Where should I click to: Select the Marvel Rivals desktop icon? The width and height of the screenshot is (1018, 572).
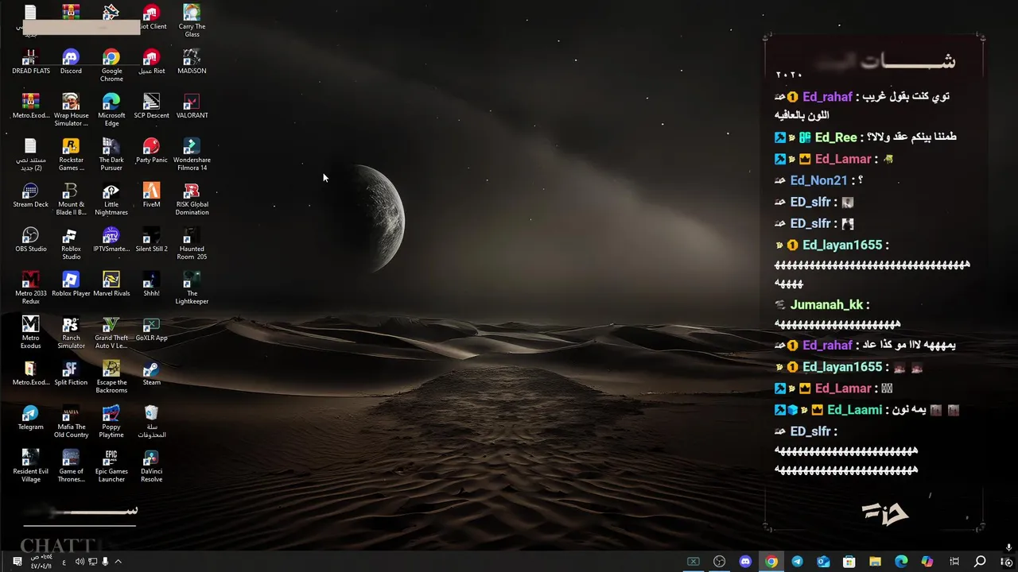[111, 284]
